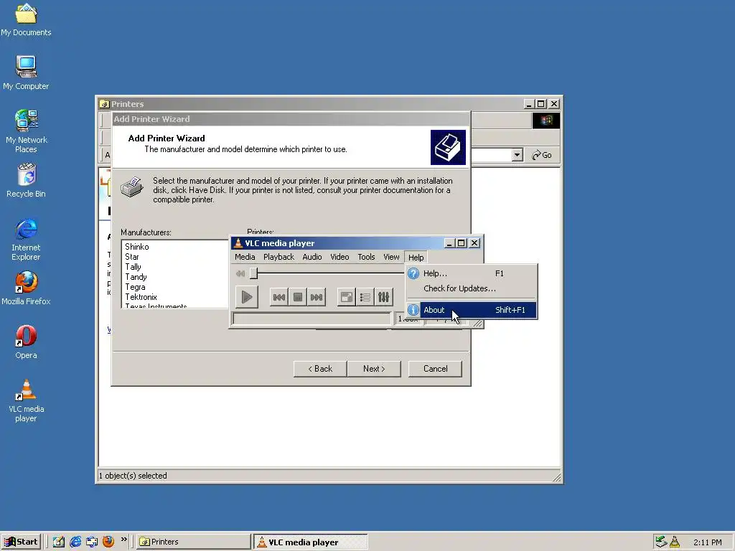Click the Add Printer Wizard printer graphic

[x=448, y=147]
